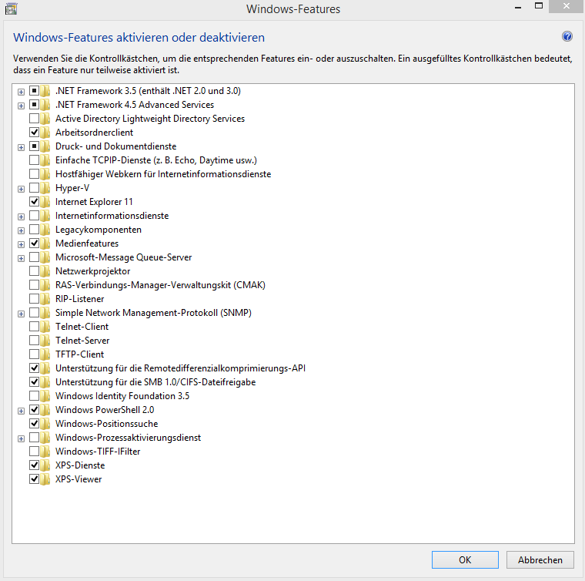Screen dimensions: 585x581
Task: Enable Active Directory Lightweight Directory Services checkbox
Action: [34, 119]
